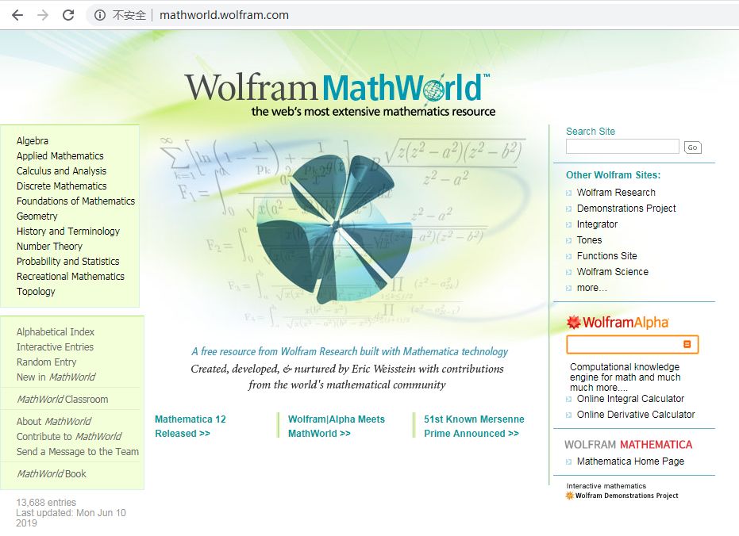Click the Go search button
Image resolution: width=739 pixels, height=536 pixels.
coord(692,147)
